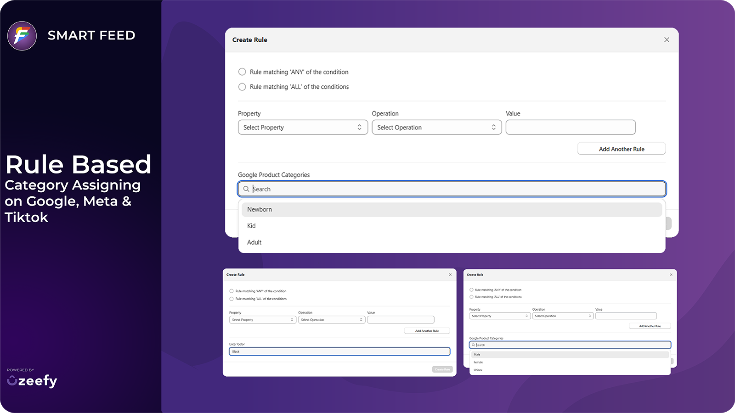Click Add Another Rule in Enter Color dialog

[427, 331]
